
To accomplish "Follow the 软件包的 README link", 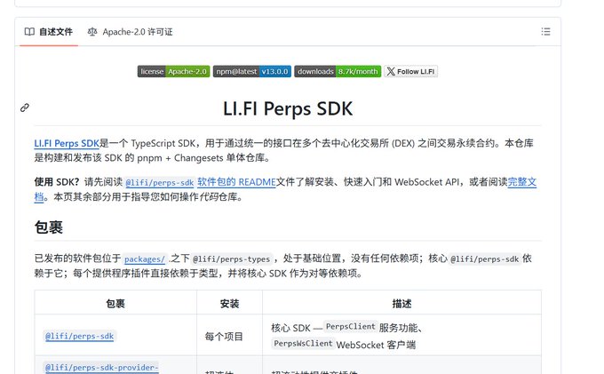I will [236, 182].
